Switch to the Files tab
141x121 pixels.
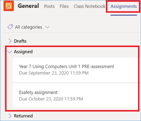(x=64, y=6)
